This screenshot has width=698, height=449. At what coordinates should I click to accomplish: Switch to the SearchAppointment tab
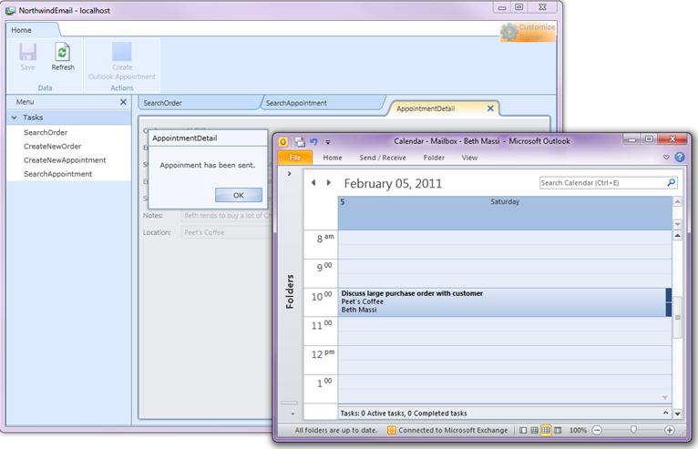(298, 103)
